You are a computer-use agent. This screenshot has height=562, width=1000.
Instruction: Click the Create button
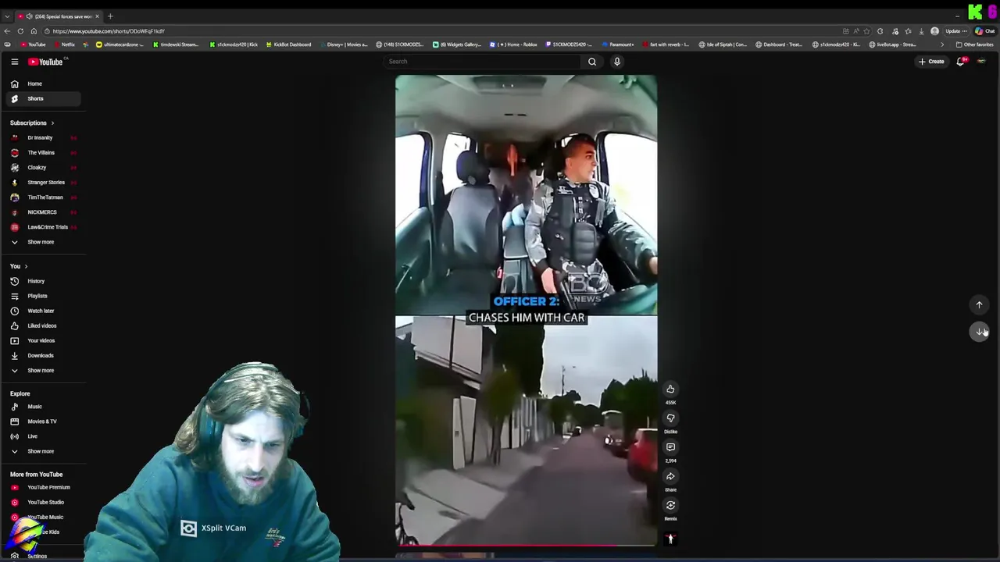pos(931,62)
